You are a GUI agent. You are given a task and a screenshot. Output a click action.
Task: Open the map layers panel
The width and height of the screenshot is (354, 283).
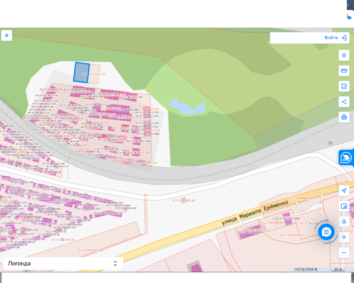tap(344, 55)
